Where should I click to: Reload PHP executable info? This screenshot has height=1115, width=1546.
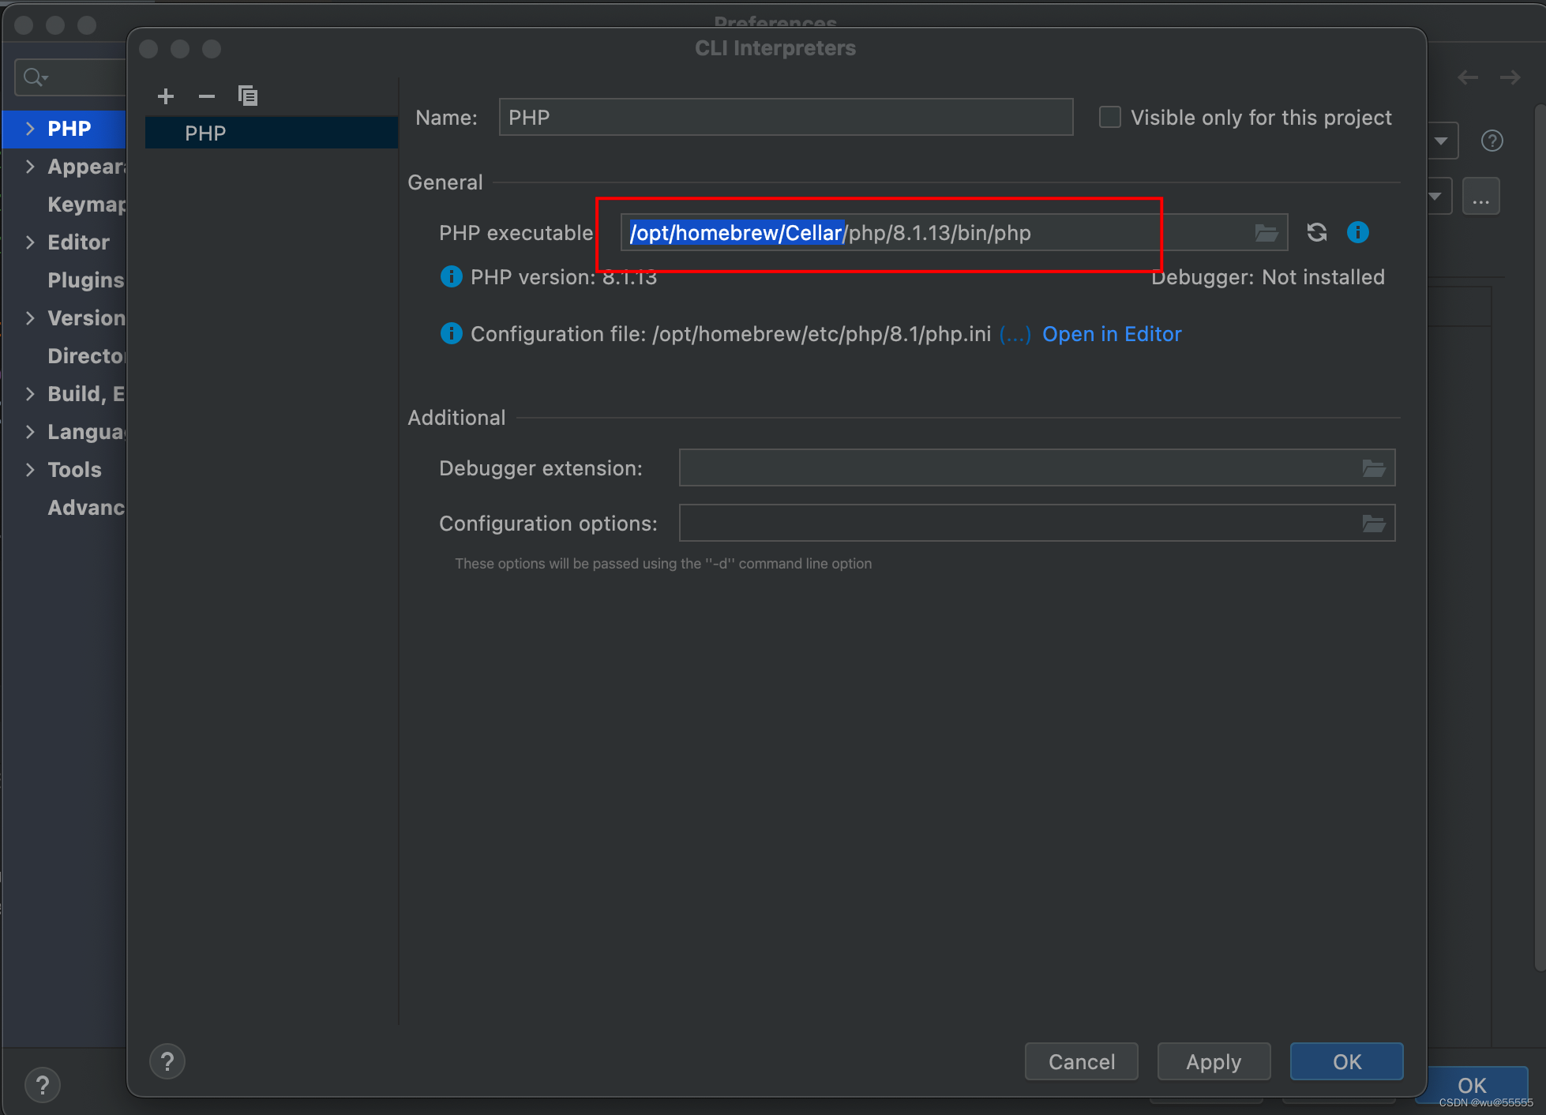(x=1316, y=232)
